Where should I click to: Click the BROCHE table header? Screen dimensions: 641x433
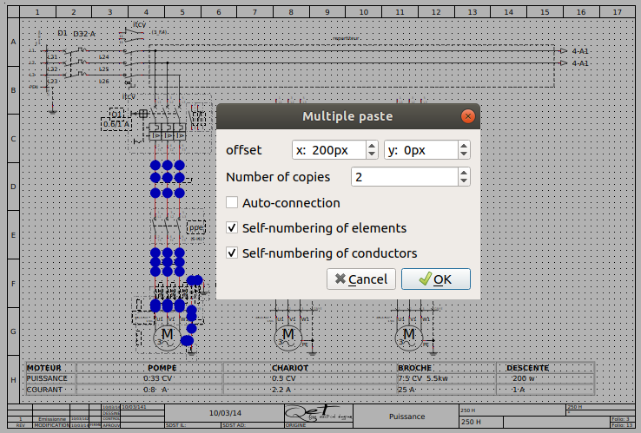coord(414,368)
